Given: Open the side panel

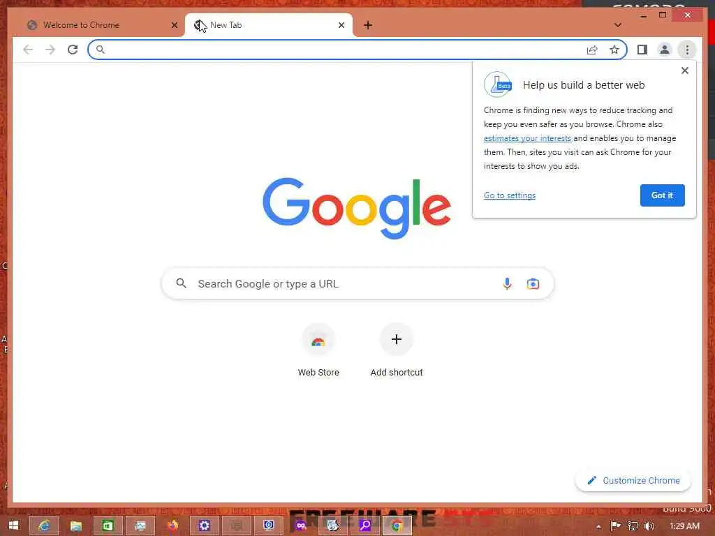Looking at the screenshot, I should (x=642, y=50).
